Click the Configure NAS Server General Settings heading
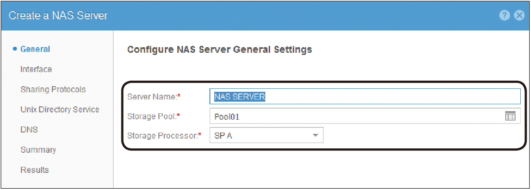This screenshot has width=531, height=190. click(220, 50)
